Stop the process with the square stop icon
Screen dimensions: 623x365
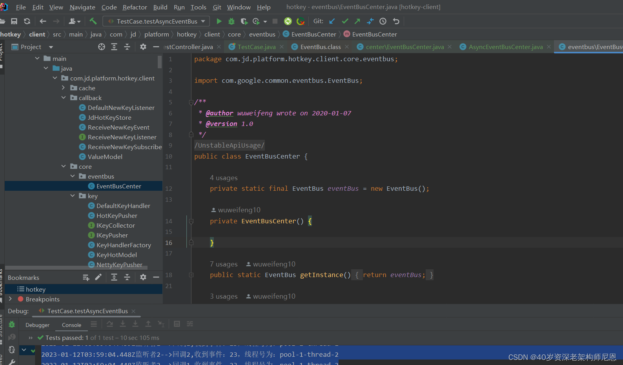[x=275, y=21]
